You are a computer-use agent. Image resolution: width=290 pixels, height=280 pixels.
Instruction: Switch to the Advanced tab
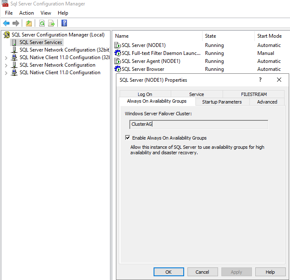(x=267, y=102)
